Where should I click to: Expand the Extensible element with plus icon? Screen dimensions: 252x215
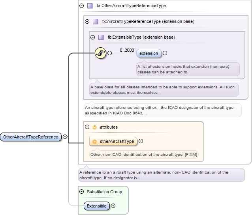[113, 206]
